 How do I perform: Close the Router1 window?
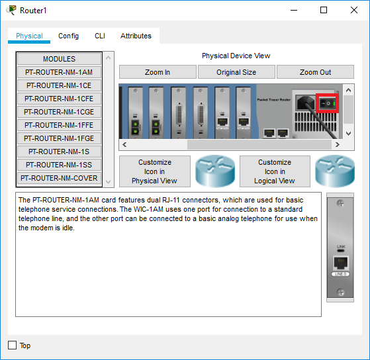coord(354,10)
